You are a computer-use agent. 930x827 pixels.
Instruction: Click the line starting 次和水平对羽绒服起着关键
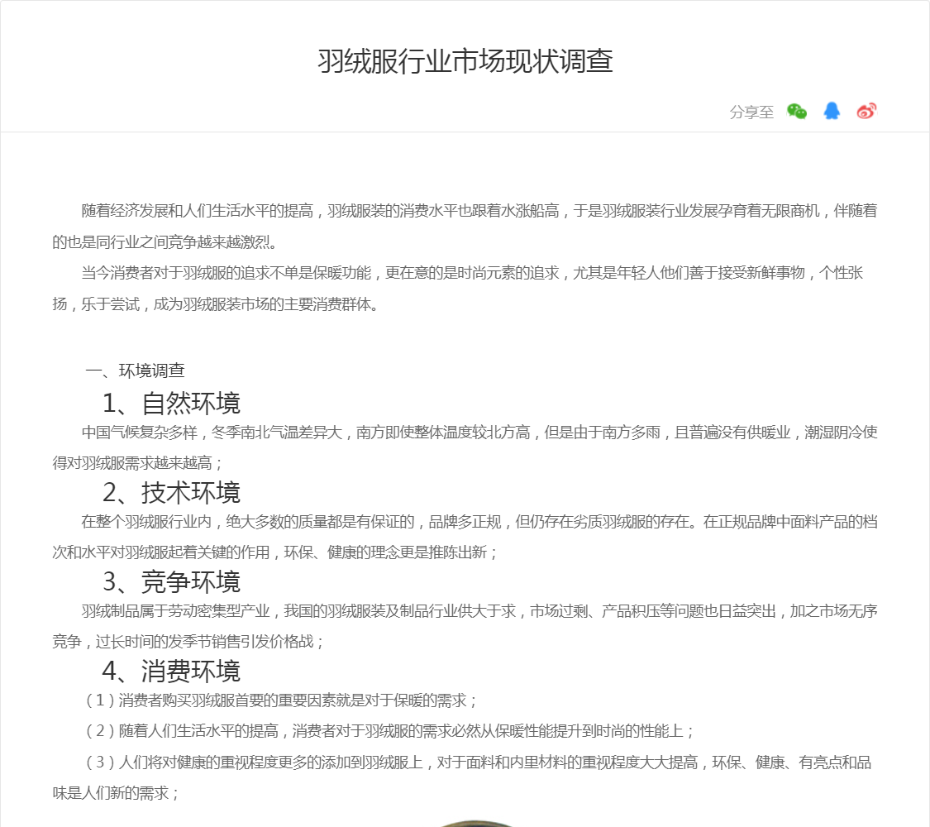click(274, 553)
